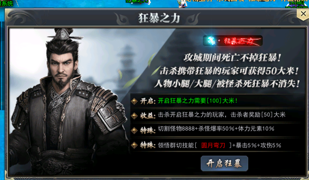This screenshot has width=309, height=180.
Task: Click the diamond icon beside 开启
Action: coord(134,101)
